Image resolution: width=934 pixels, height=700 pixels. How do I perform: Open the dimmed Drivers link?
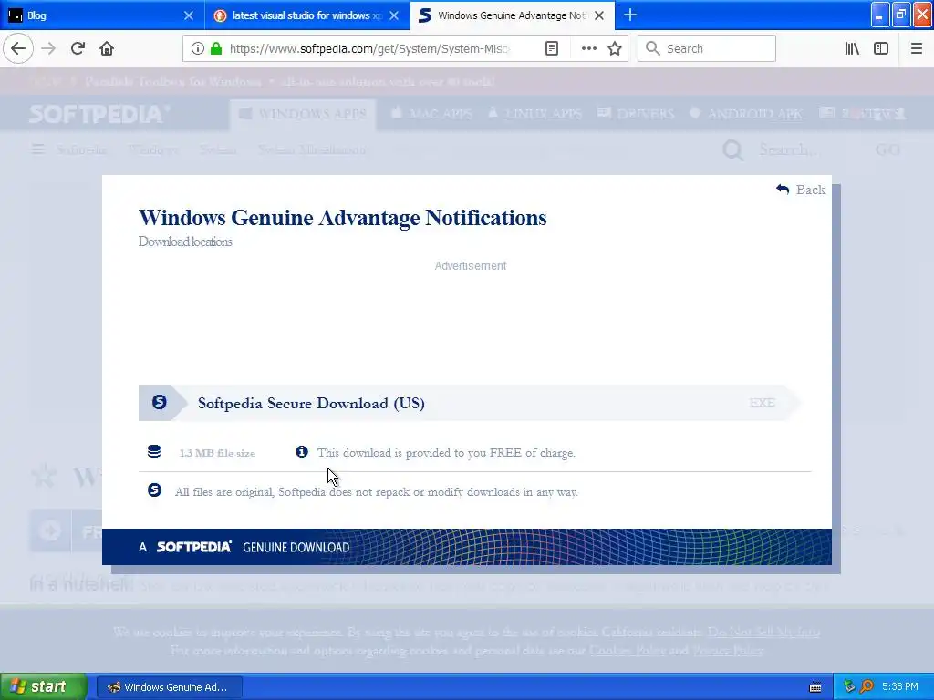click(636, 113)
